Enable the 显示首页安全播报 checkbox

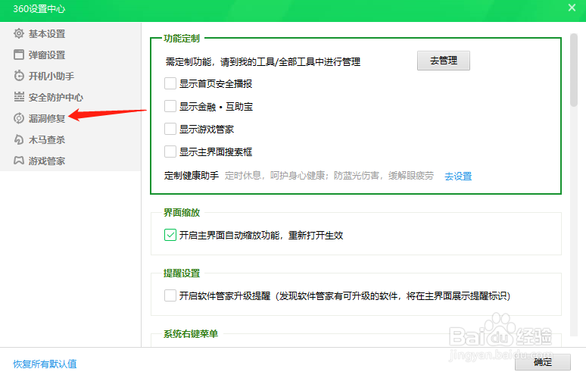click(x=170, y=83)
